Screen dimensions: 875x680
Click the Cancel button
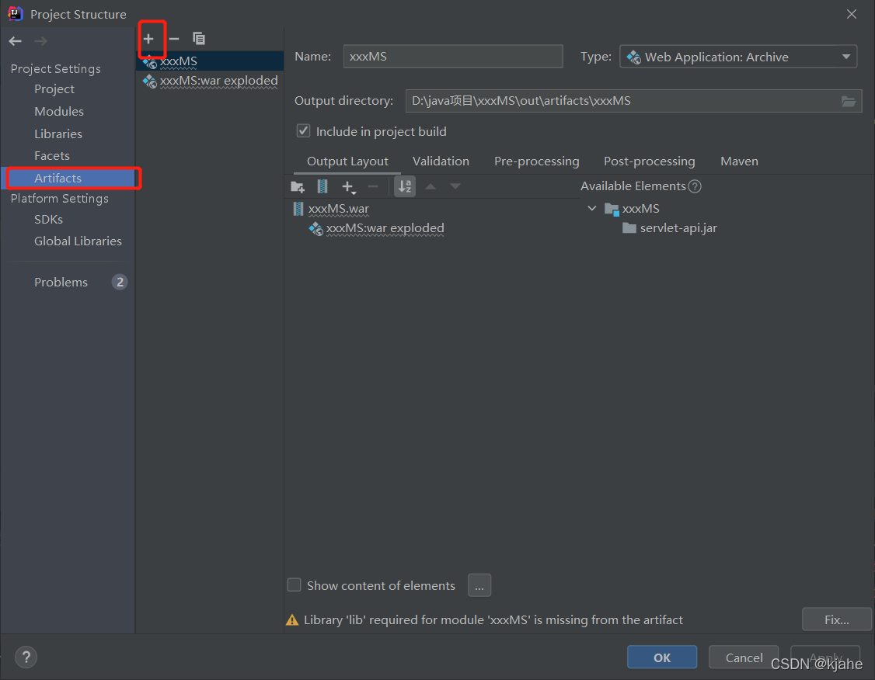point(744,657)
